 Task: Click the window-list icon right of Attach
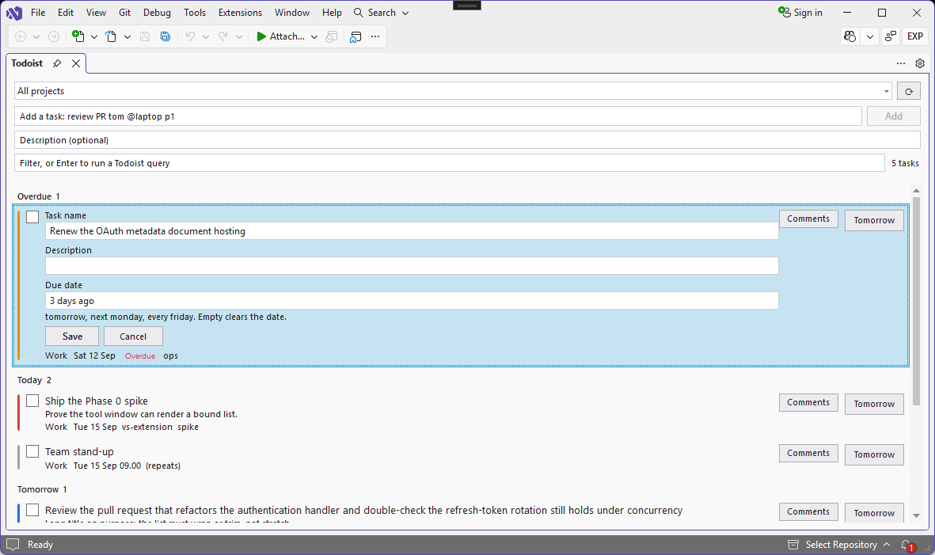[332, 36]
